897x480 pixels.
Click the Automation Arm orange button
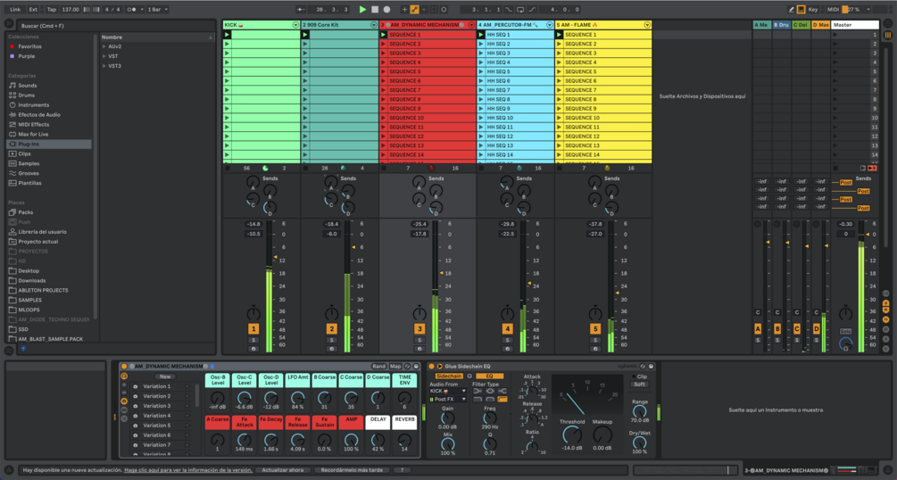pos(414,9)
